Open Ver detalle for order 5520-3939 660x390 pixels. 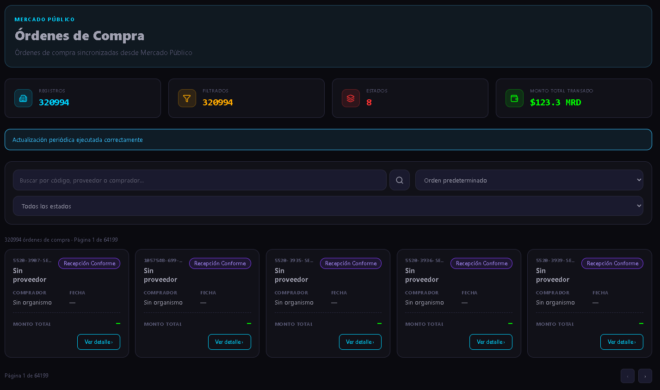[622, 342]
